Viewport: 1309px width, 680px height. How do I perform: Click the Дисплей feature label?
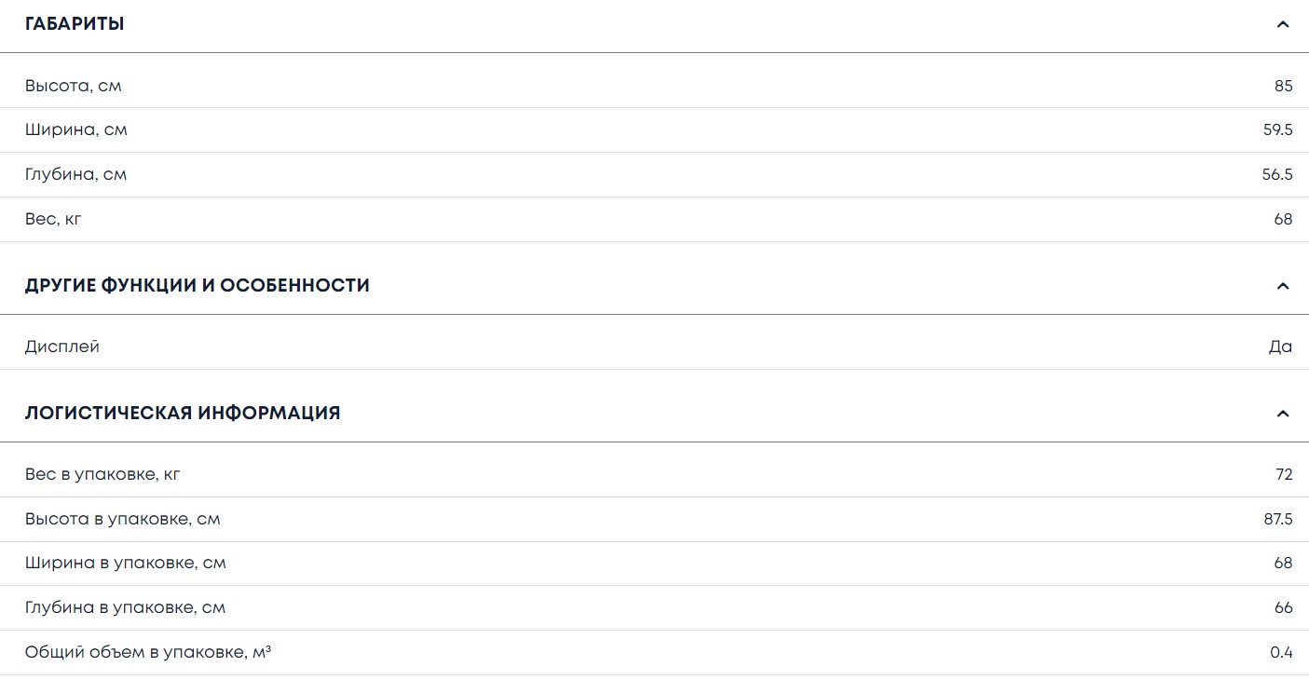pos(62,347)
